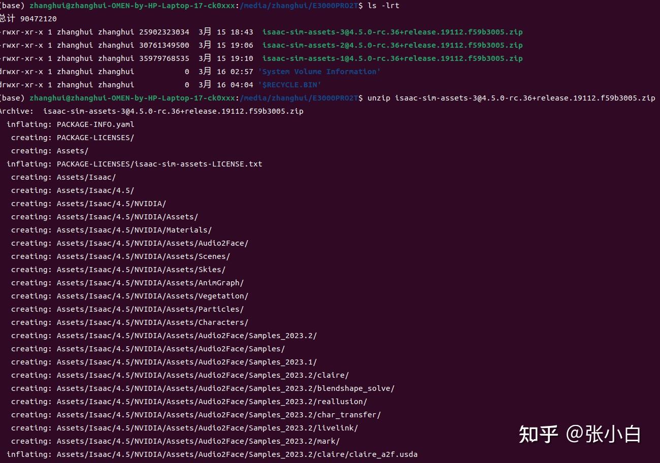
Task: Click the NVIDIA/Materials/ directory line
Action: 134,230
